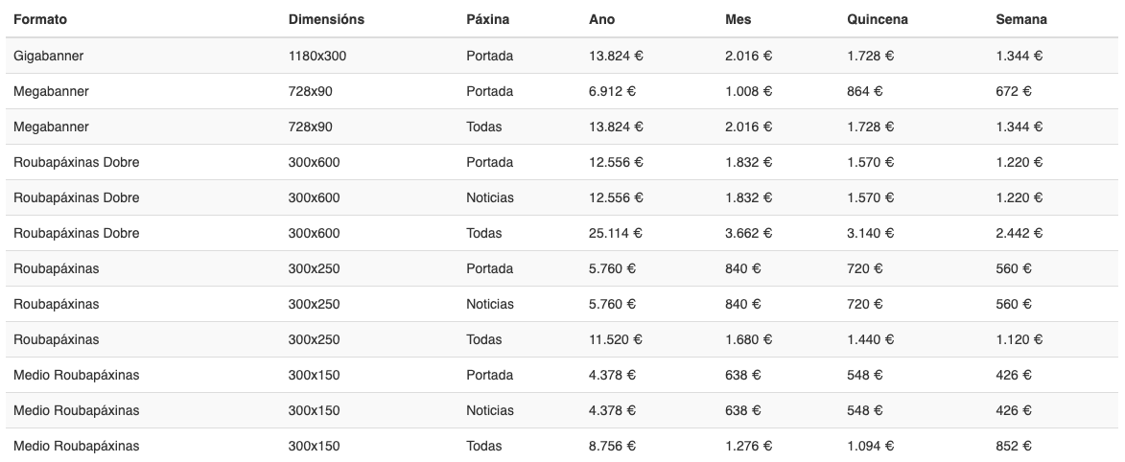Viewport: 1125px width, 462px height.
Task: Click the 1.094 € fortnight price
Action: click(870, 446)
